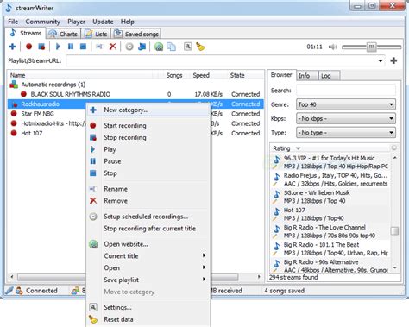Expand the Save playlist submenu
This screenshot has height=327, width=409.
click(148, 280)
